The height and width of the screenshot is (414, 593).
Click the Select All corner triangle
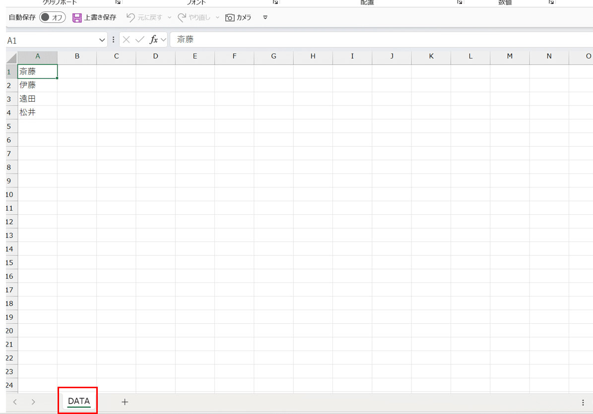12,57
